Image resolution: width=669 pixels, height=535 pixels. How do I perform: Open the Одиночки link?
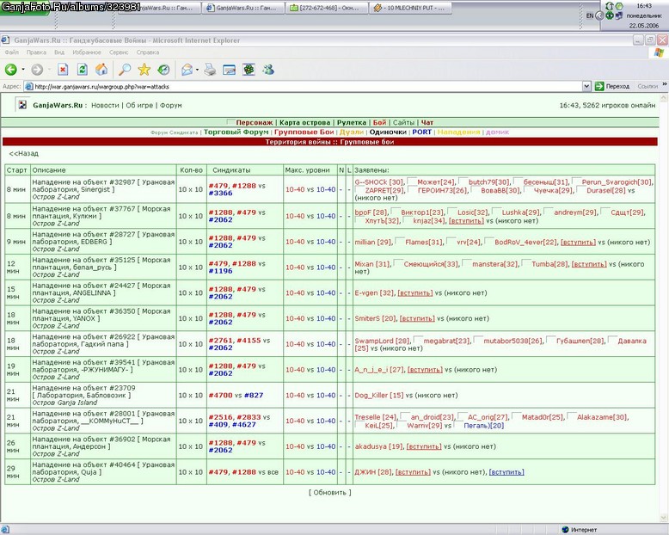click(388, 132)
